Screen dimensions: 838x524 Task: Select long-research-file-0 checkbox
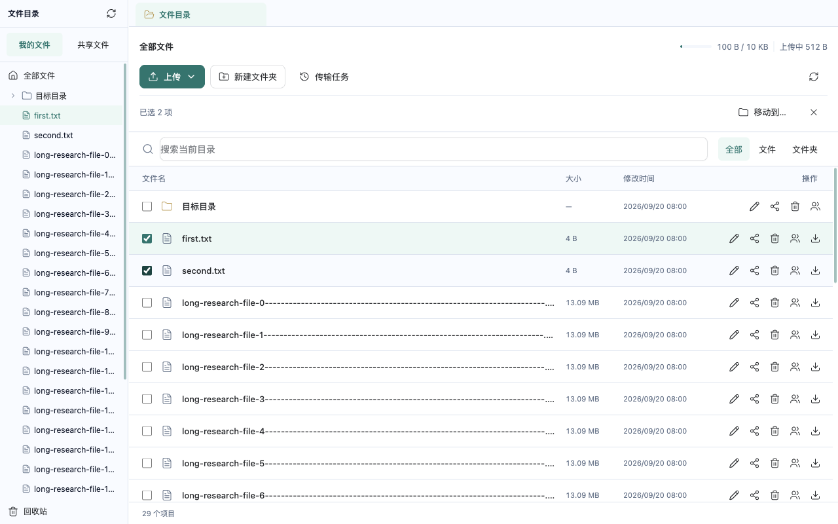147,303
